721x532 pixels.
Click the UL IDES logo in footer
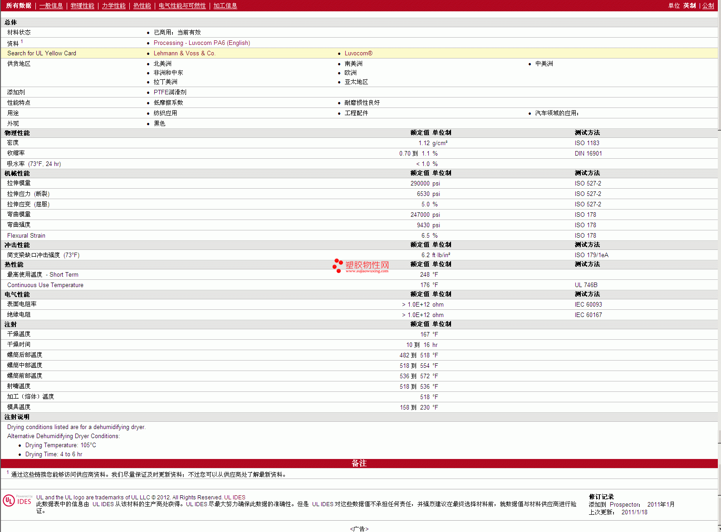[17, 500]
